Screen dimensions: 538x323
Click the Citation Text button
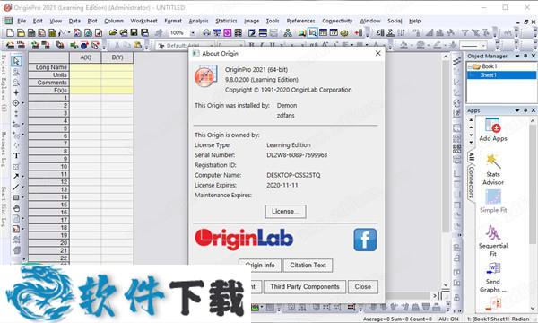click(x=308, y=266)
